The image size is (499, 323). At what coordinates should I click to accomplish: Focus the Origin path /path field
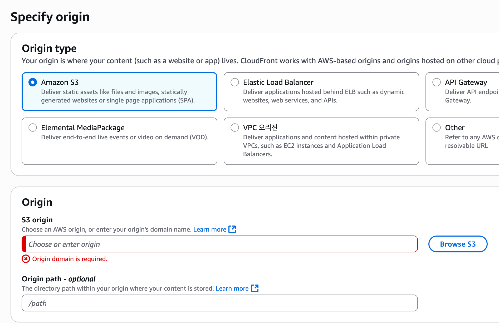point(220,303)
